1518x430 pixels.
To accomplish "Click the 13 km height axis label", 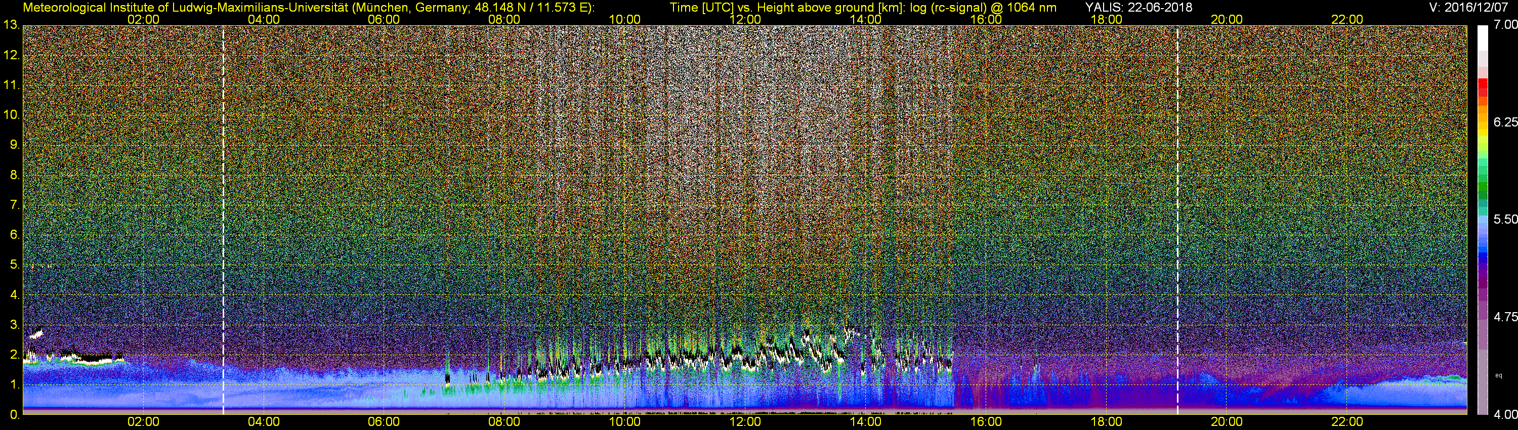I will [11, 25].
